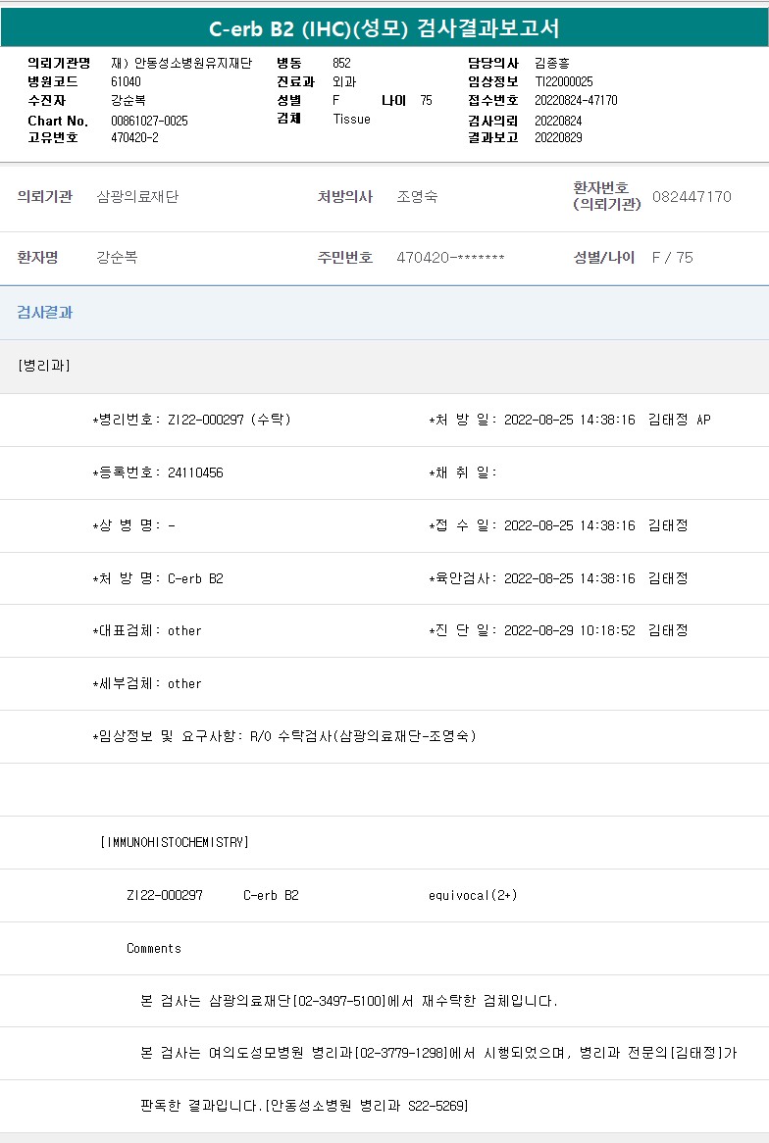The height and width of the screenshot is (1143, 769).
Task: Click the ward value 852
Action: point(341,64)
